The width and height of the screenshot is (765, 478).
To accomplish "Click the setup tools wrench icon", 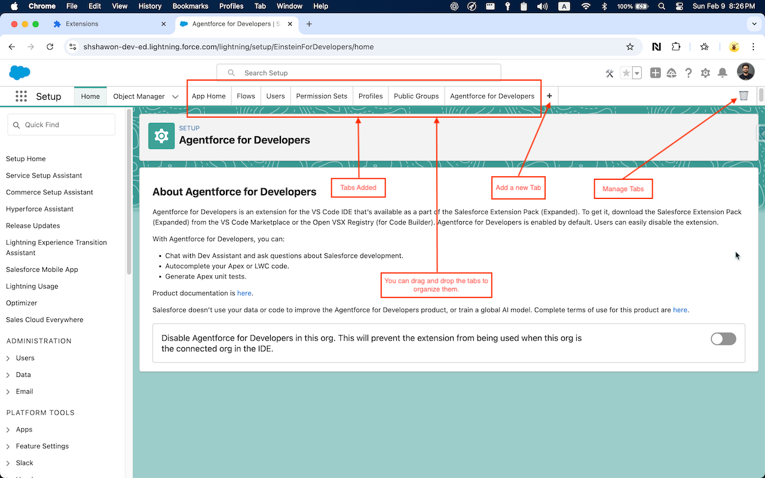I will tap(610, 73).
